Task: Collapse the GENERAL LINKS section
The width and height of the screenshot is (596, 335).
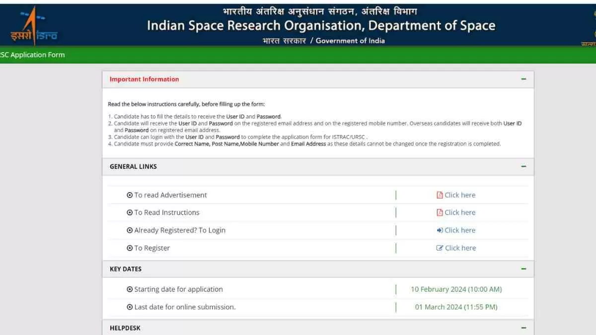Action: point(523,167)
